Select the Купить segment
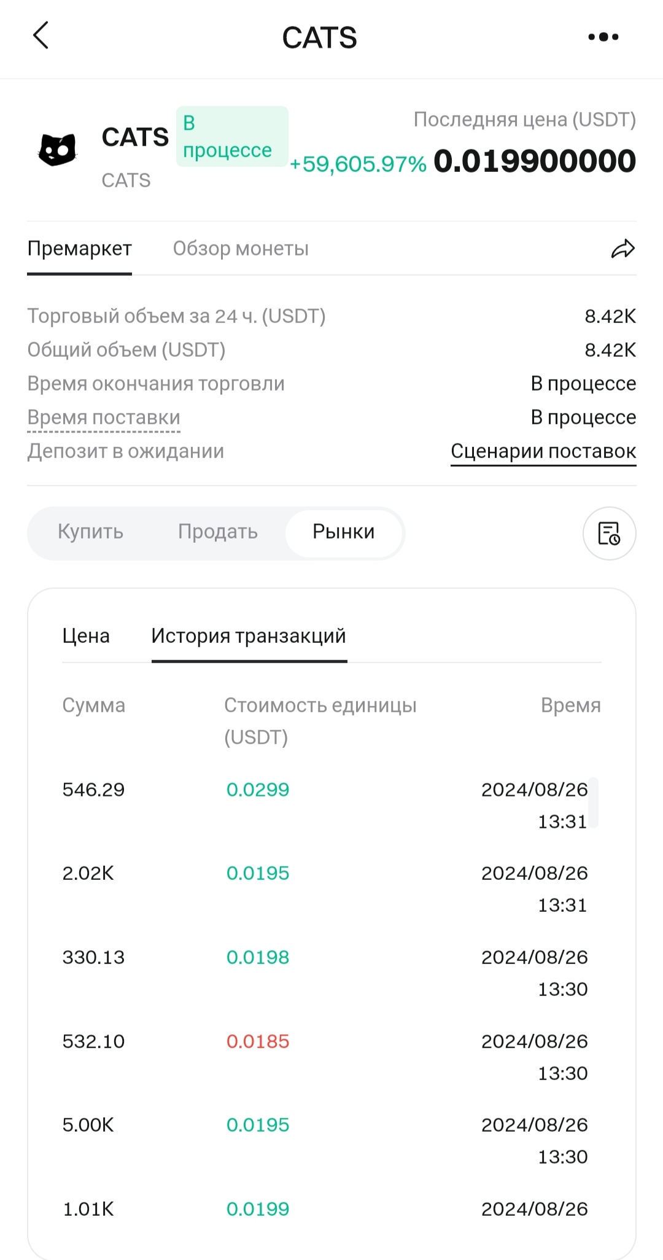663x1260 pixels. coord(91,532)
